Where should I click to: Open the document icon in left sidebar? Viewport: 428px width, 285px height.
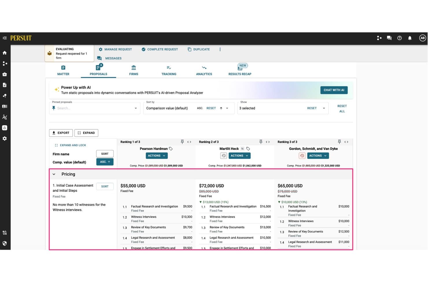[x=5, y=85]
